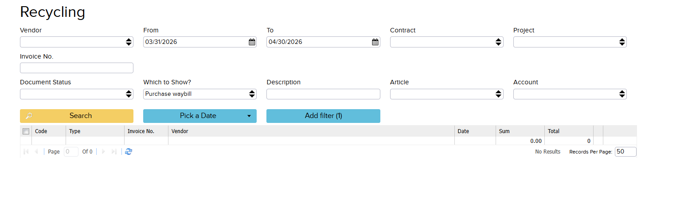The height and width of the screenshot is (205, 684).
Task: Open the Which to Show dropdown
Action: [x=199, y=94]
